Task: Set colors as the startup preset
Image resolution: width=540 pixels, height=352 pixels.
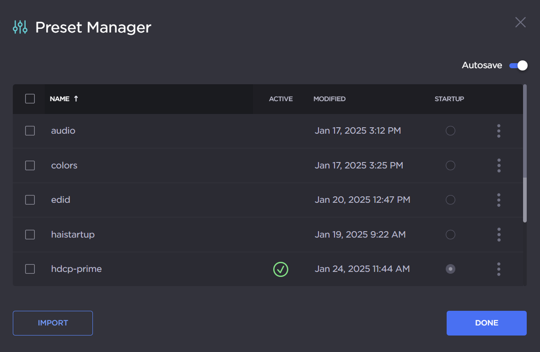Action: [x=450, y=165]
